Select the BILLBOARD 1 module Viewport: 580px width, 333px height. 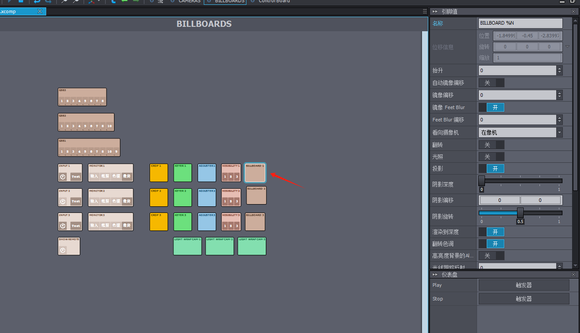[255, 173]
